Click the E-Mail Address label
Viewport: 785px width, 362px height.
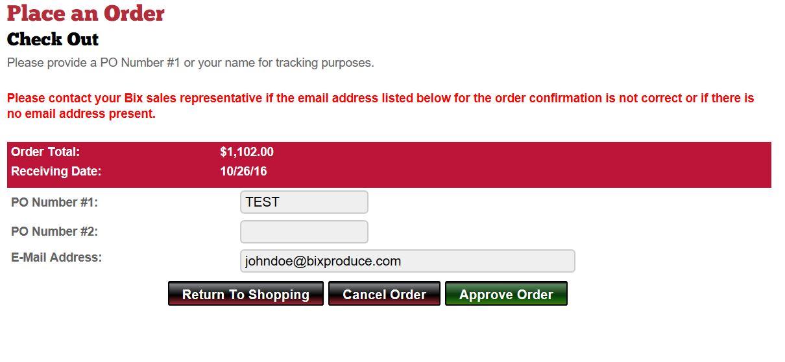pyautogui.click(x=56, y=257)
